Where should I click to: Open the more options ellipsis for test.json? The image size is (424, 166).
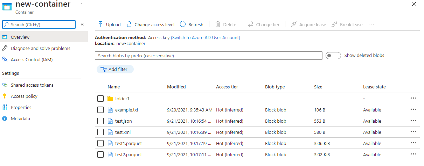413,121
